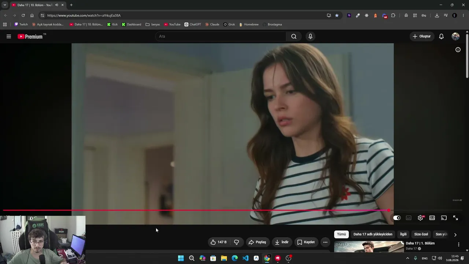469x264 pixels.
Task: Dislike the video
Action: [237, 242]
